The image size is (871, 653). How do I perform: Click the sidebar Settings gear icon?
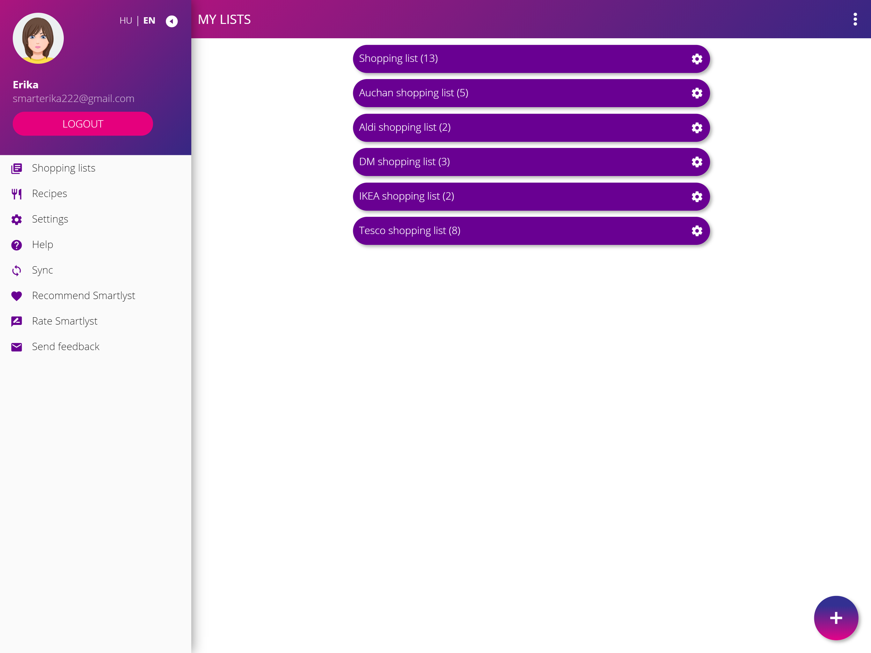click(x=17, y=219)
